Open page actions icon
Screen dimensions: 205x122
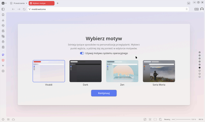click(160, 119)
